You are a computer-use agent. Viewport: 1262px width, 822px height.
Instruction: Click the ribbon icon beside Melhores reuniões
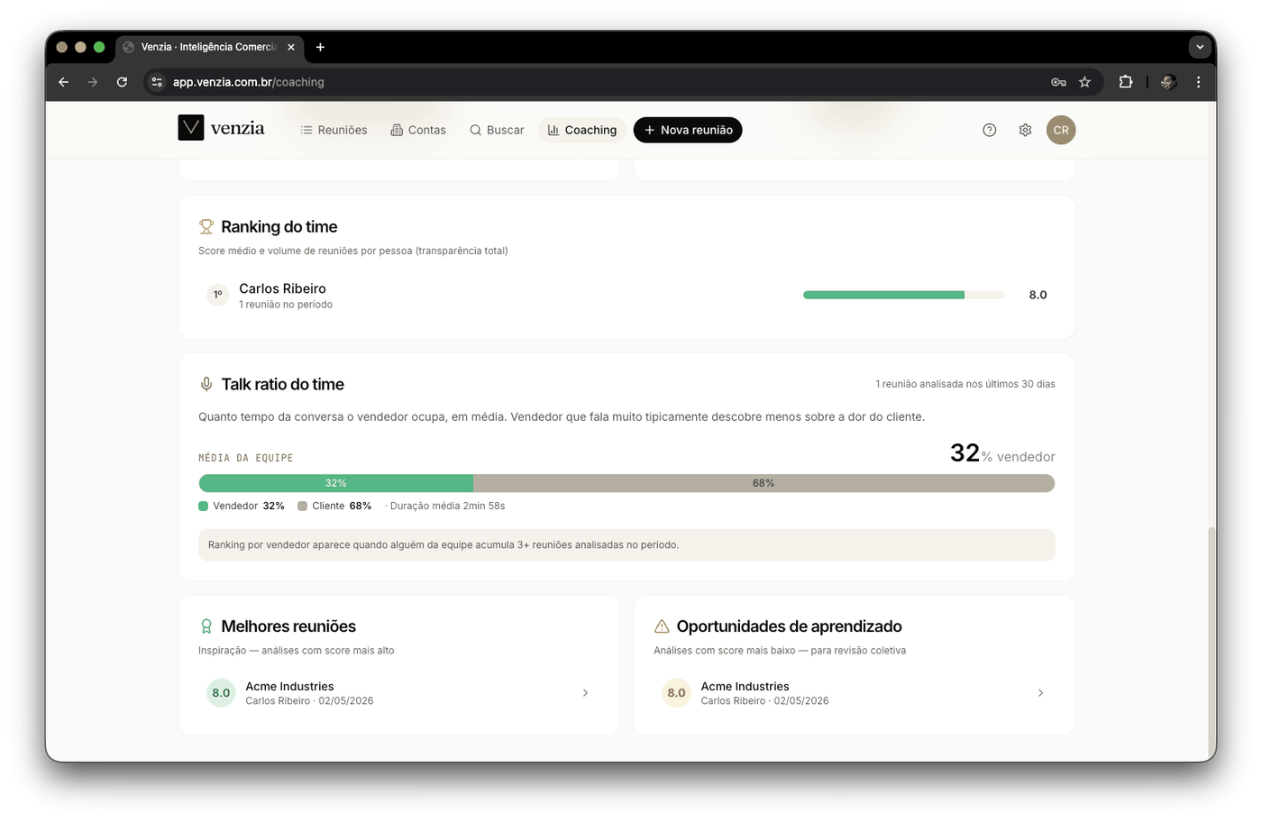206,626
